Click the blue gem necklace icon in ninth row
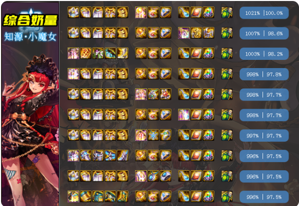The image size is (299, 206). pyautogui.click(x=153, y=176)
